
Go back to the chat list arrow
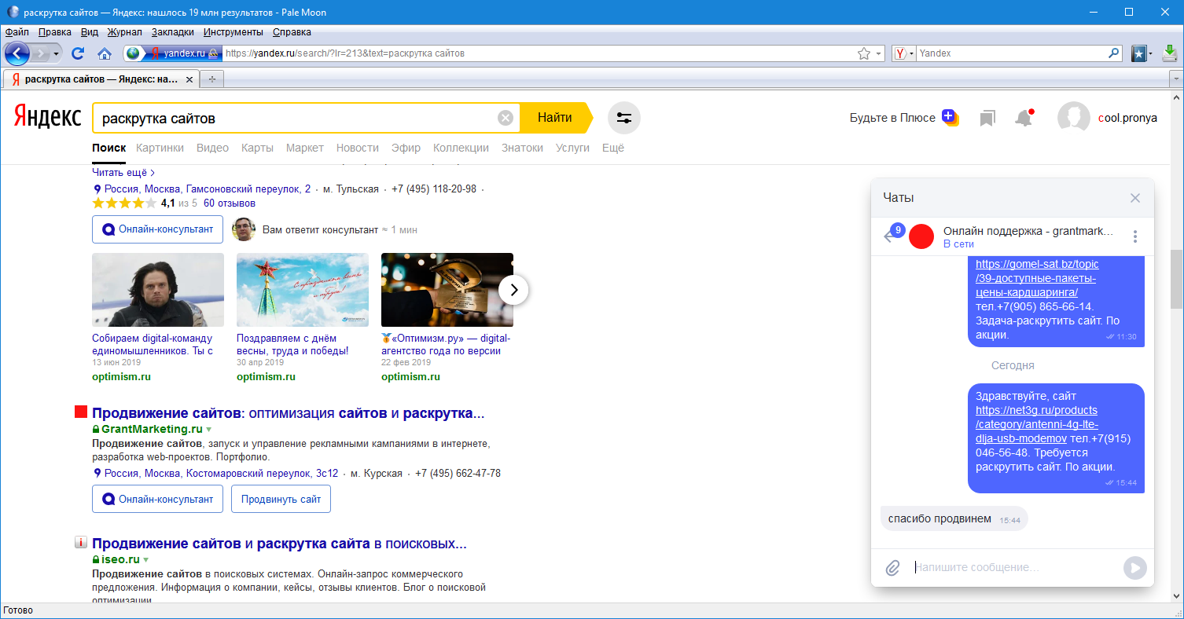[889, 236]
